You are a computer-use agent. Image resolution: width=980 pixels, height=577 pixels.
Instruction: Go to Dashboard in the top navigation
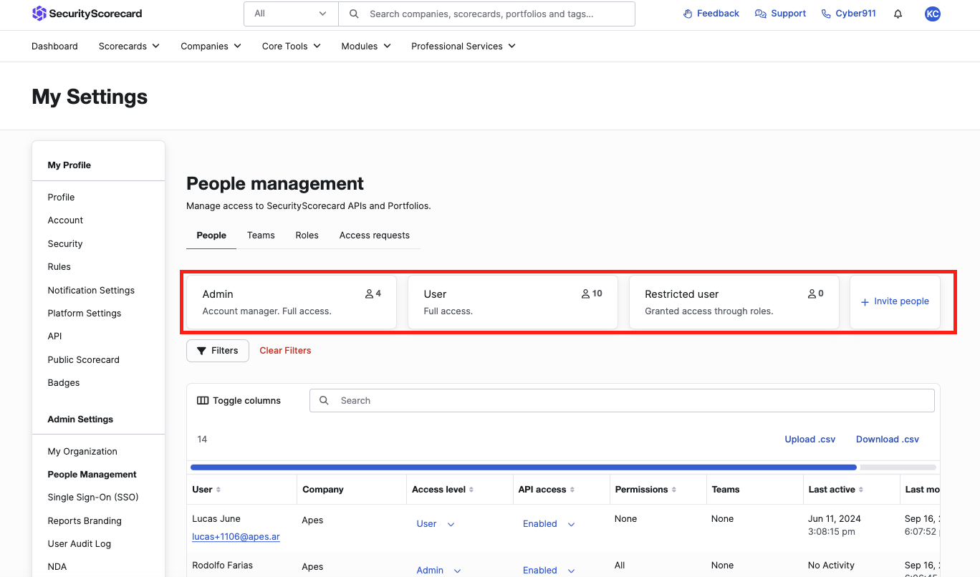click(54, 46)
